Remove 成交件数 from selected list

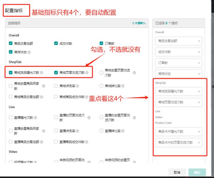[x=199, y=52]
